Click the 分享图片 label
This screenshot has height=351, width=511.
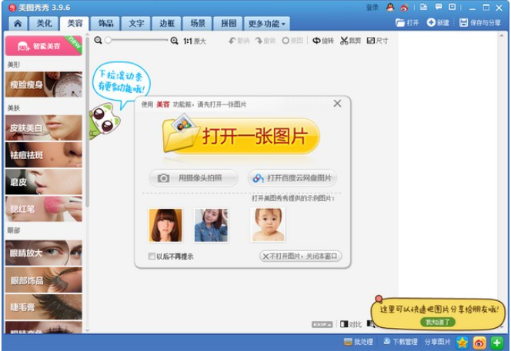tap(437, 342)
